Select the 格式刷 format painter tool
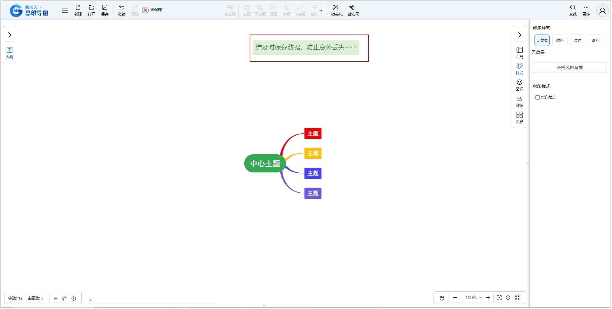The image size is (612, 309). coord(230,10)
